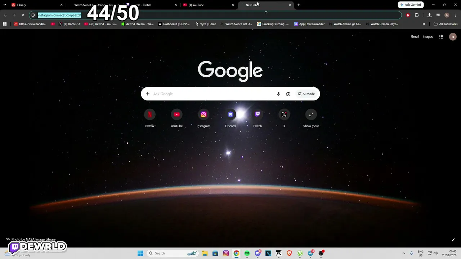Open the media controls toolbar icon

pyautogui.click(x=438, y=15)
